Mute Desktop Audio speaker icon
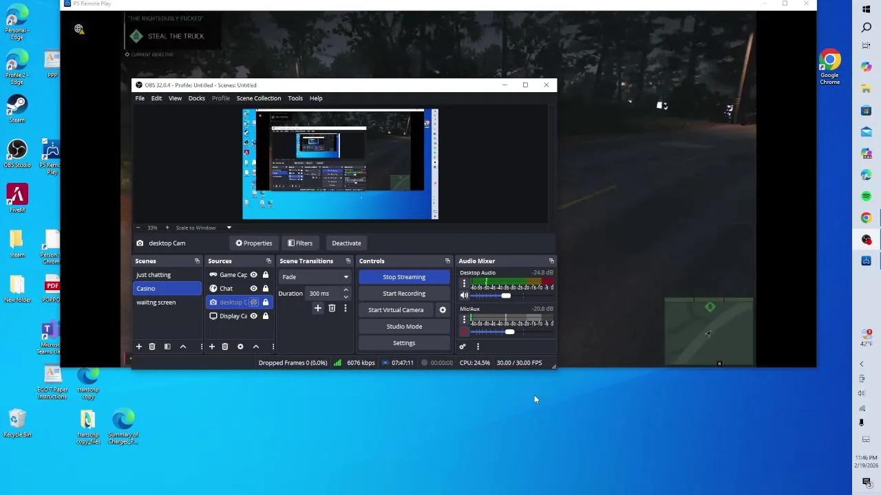The width and height of the screenshot is (881, 495). (x=464, y=296)
